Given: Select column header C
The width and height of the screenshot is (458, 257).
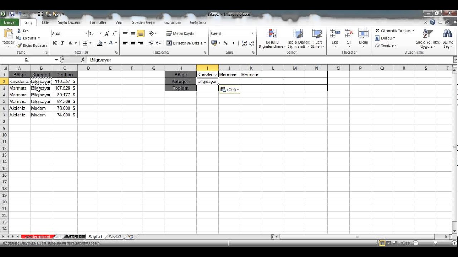Looking at the screenshot, I should pyautogui.click(x=64, y=68).
